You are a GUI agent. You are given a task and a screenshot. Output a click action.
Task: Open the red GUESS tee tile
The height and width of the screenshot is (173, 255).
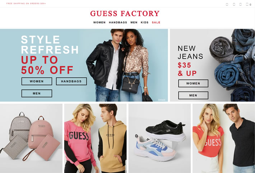(224, 139)
